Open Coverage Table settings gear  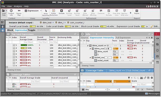coord(152,78)
